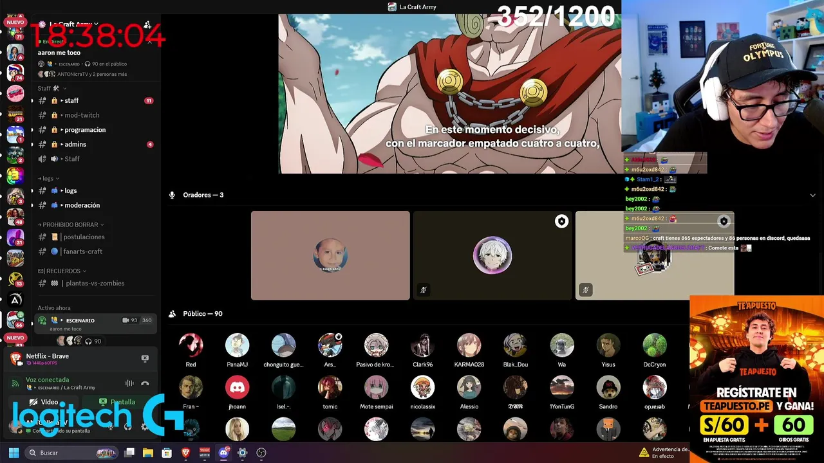Open La Craft Army server icon with 66 badge
Image resolution: width=824 pixels, height=463 pixels.
coord(15,320)
